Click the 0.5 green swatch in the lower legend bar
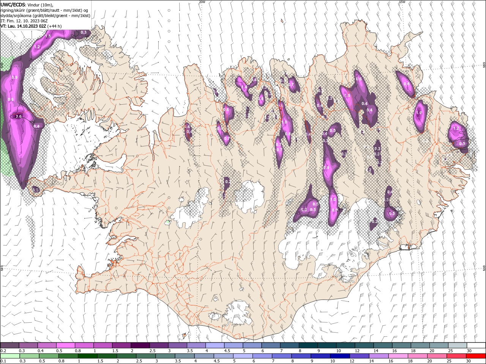 click(x=48, y=356)
